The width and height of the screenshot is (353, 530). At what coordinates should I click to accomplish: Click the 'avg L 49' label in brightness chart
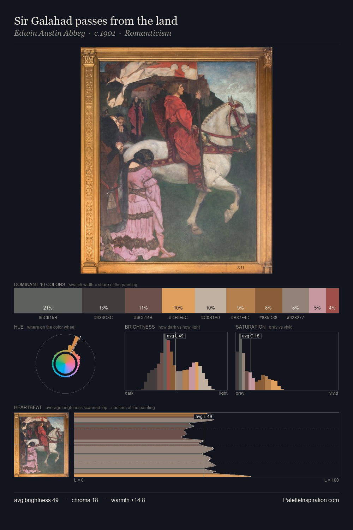(175, 336)
